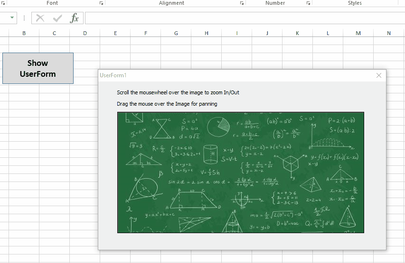405x263 pixels.
Task: Select column M header
Action: [358, 33]
